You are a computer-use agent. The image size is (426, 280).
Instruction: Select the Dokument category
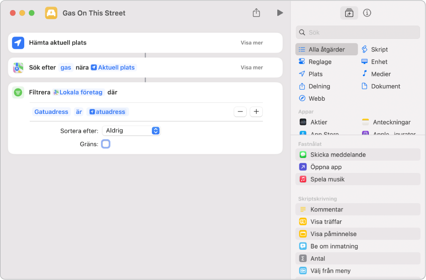coord(381,86)
